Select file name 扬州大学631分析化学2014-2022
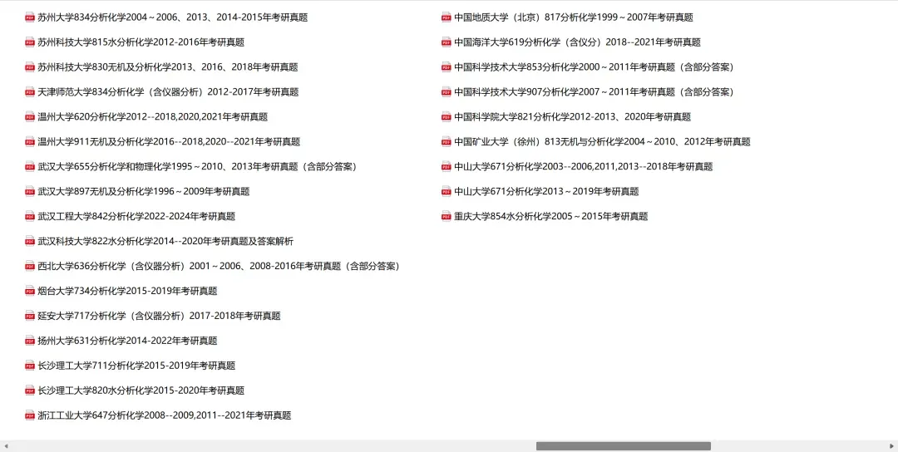Image resolution: width=898 pixels, height=452 pixels. 127,341
